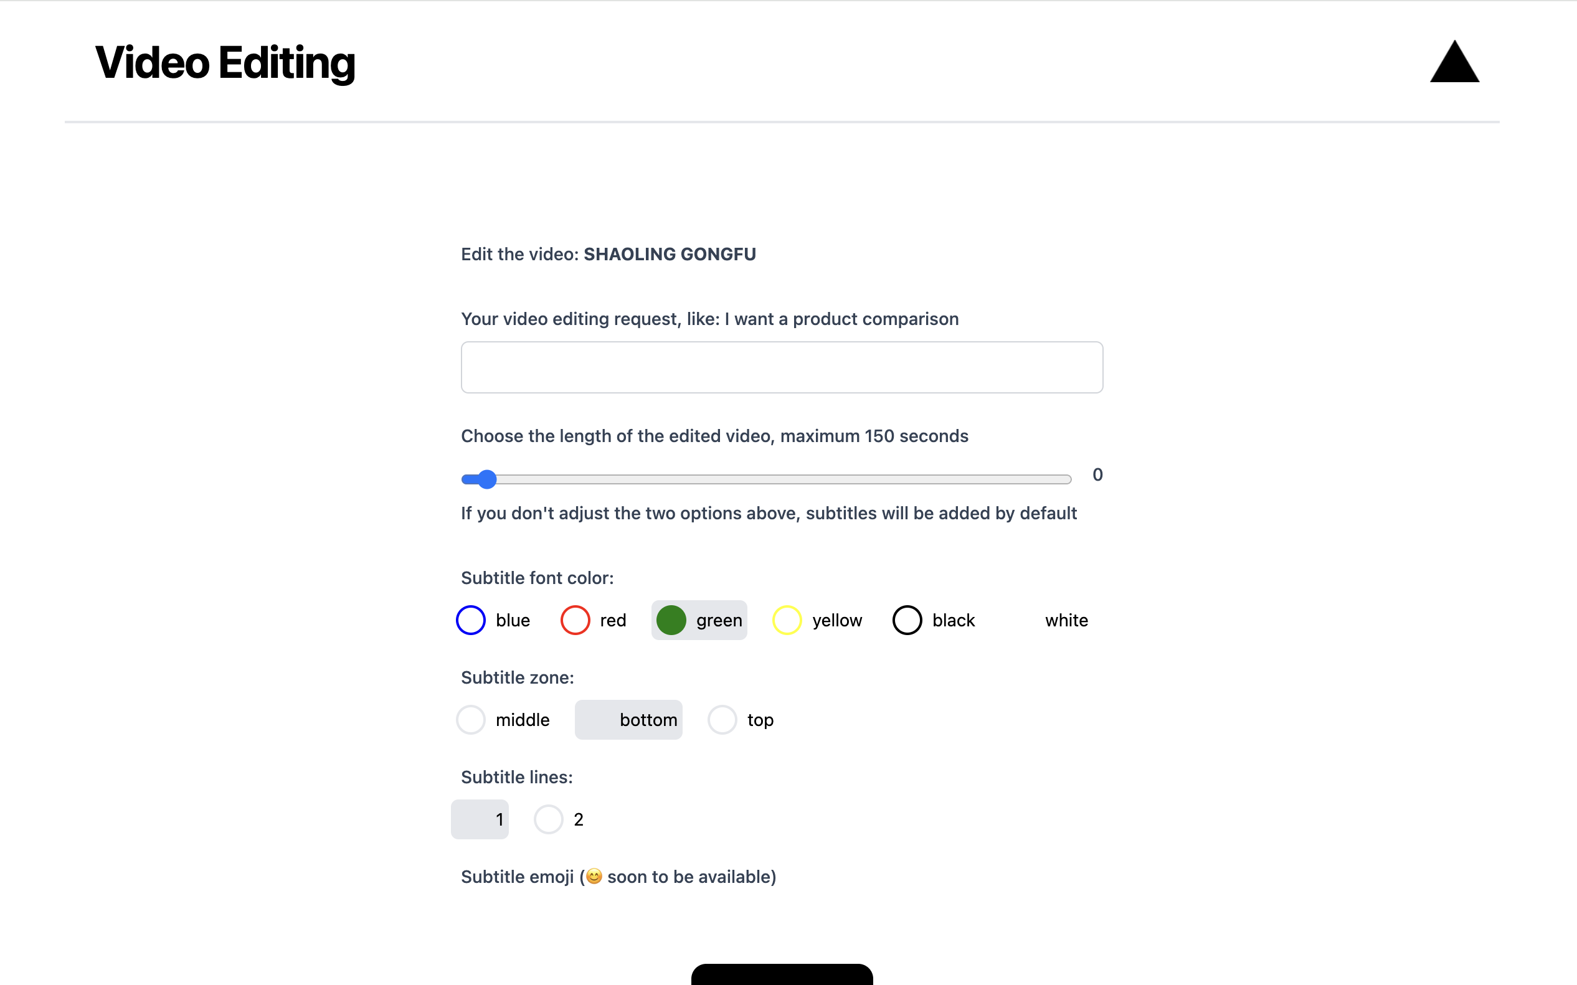Set subtitle zone to top

[722, 719]
